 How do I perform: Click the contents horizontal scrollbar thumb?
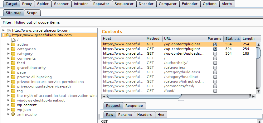pyautogui.click(x=144, y=96)
